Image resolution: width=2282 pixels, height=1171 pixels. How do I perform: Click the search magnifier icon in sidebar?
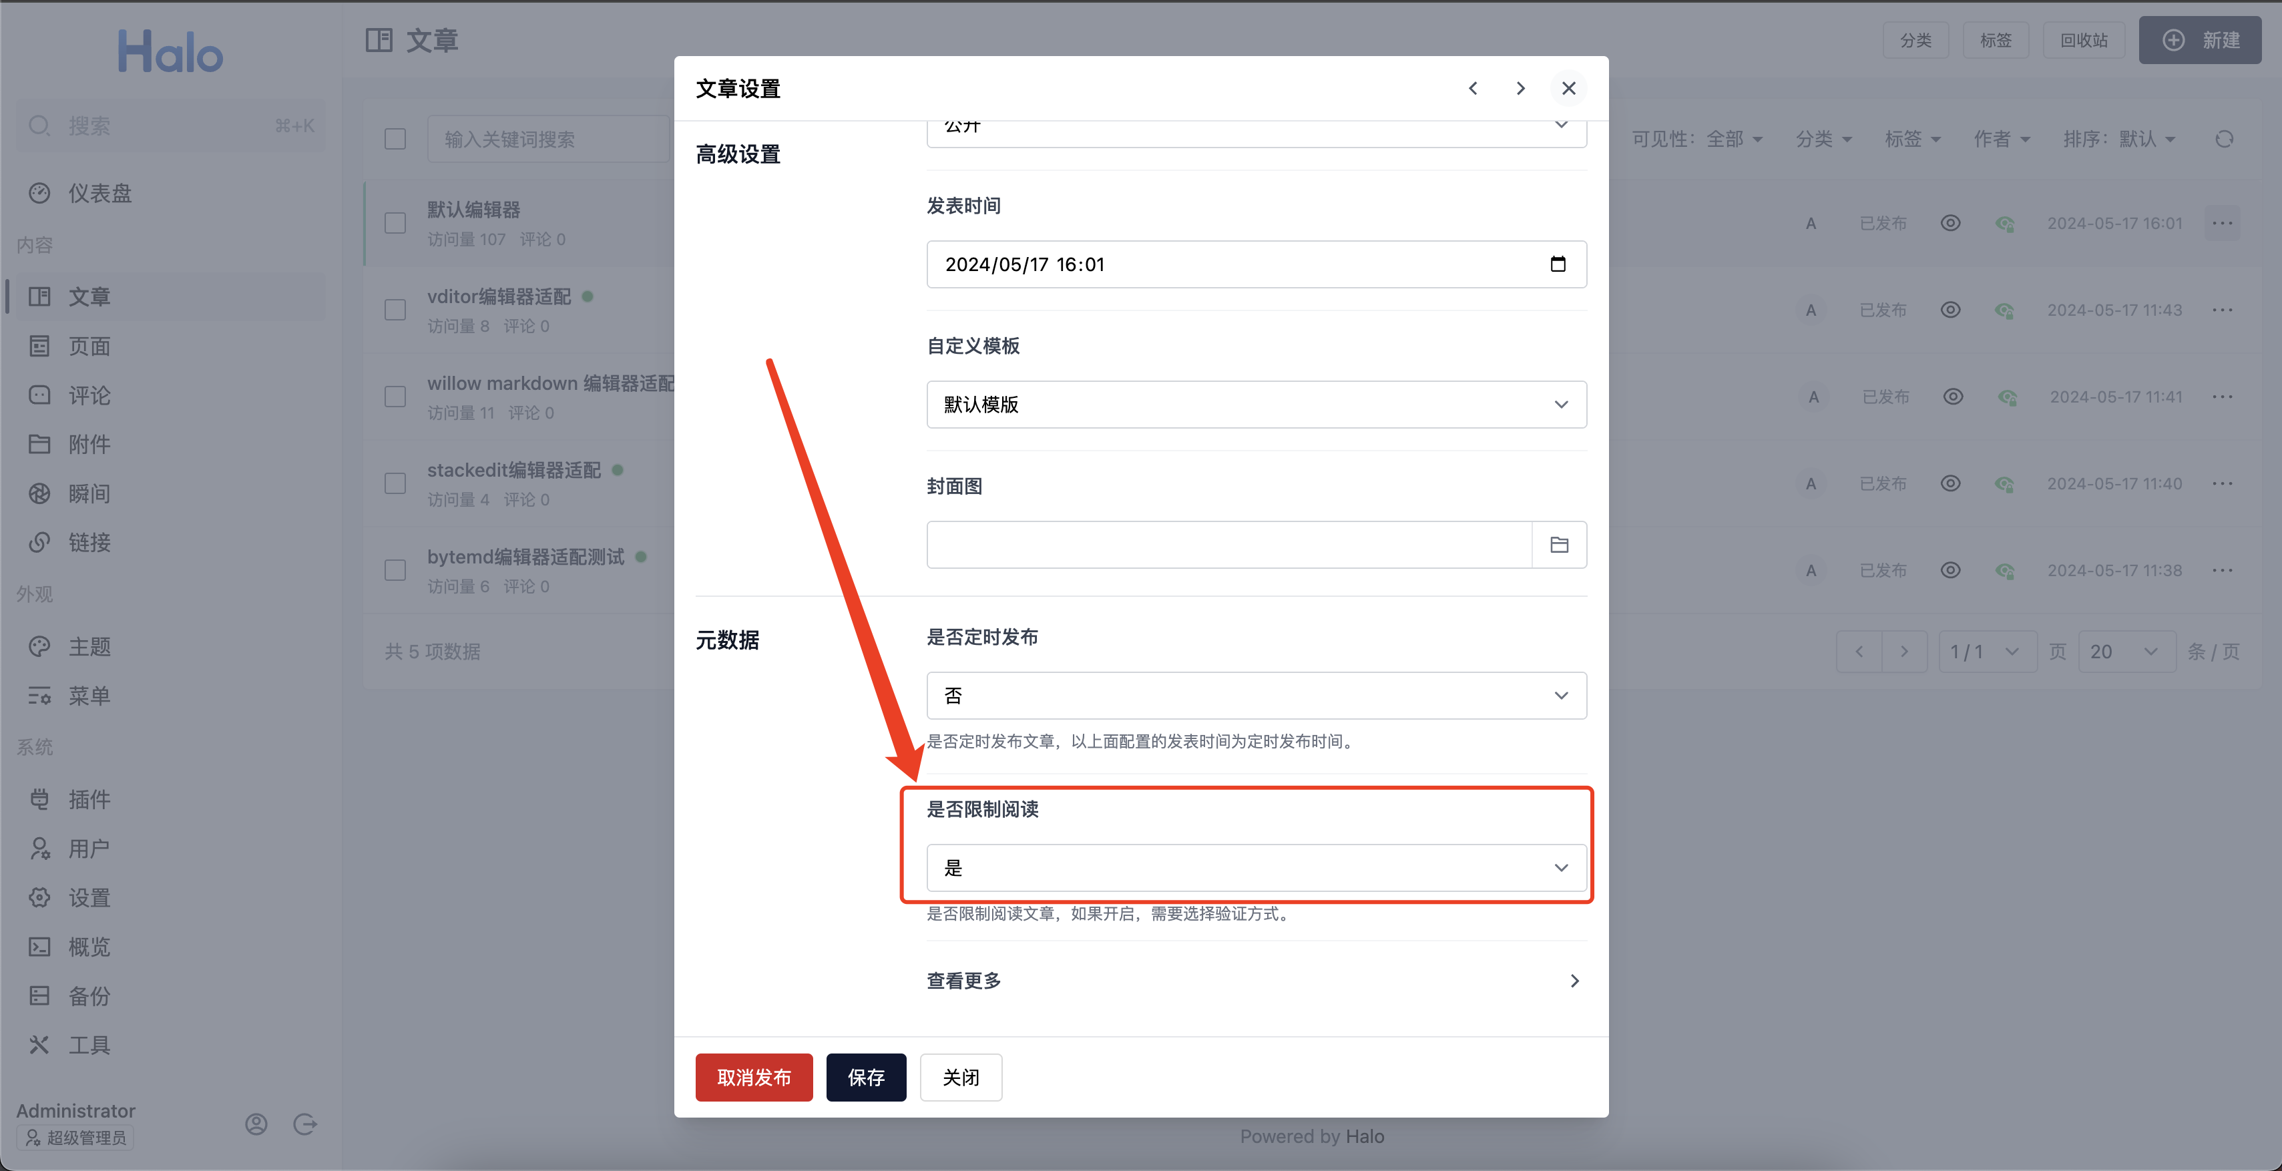(39, 126)
